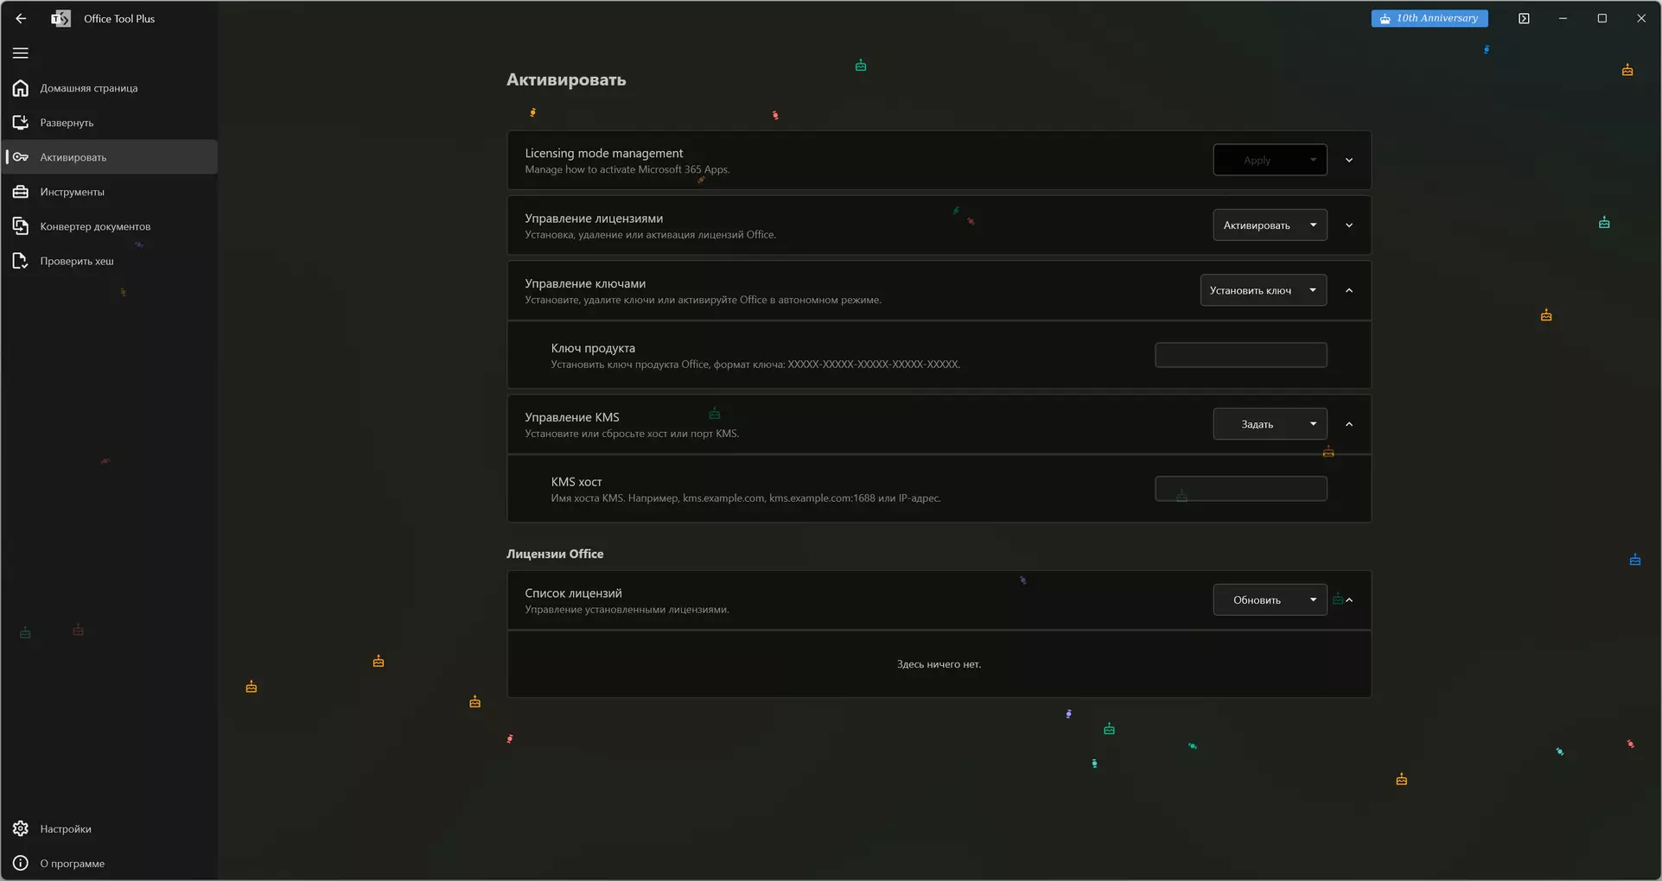Expand Управление лицензиями section
This screenshot has height=881, width=1662.
[x=1349, y=225]
